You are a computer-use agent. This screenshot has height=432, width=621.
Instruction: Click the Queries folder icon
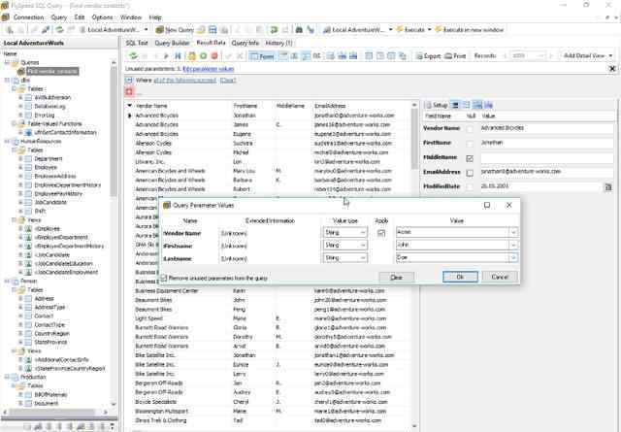[x=16, y=63]
